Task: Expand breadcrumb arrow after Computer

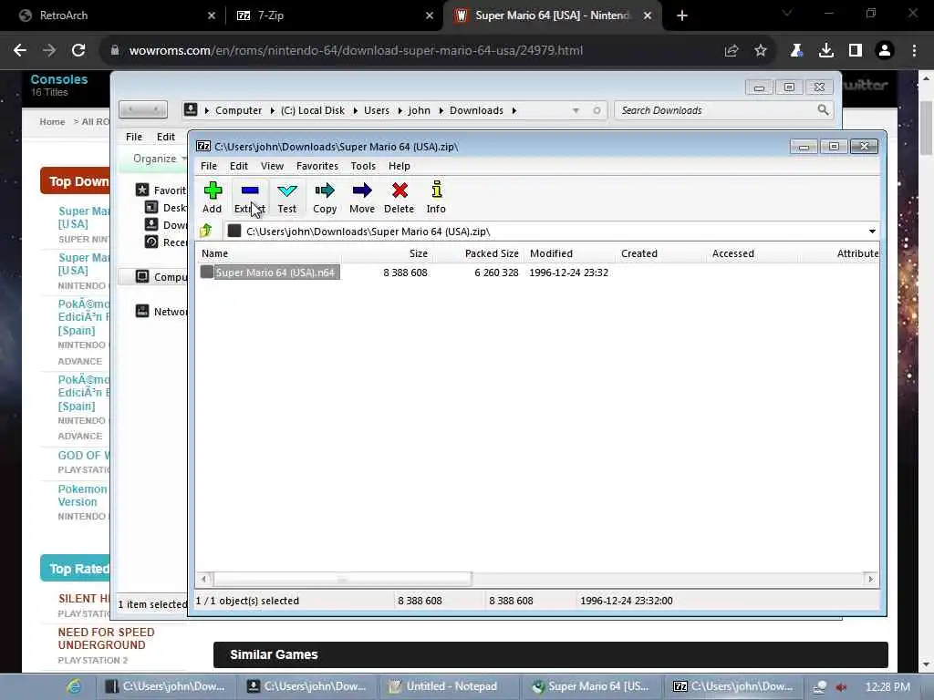Action: pyautogui.click(x=272, y=110)
